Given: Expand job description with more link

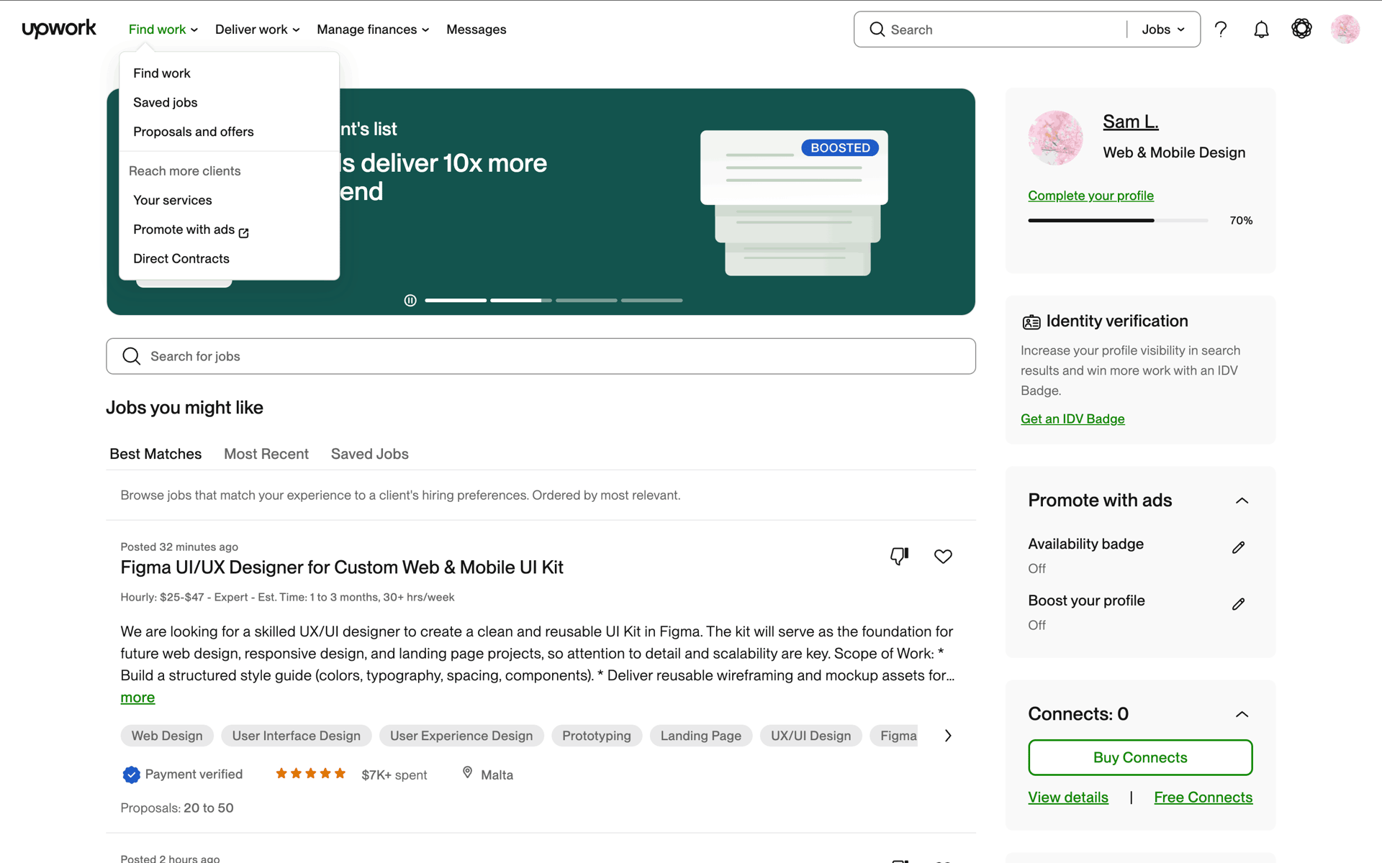Looking at the screenshot, I should coord(137,698).
